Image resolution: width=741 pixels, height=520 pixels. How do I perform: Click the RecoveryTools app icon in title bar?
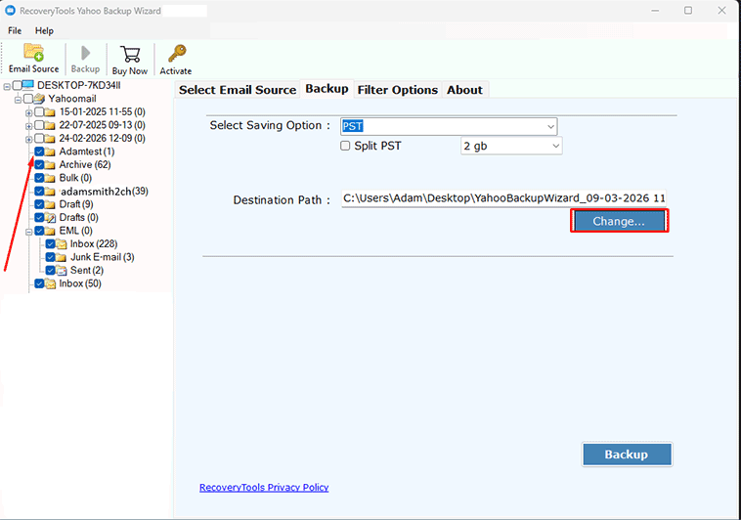coord(10,11)
